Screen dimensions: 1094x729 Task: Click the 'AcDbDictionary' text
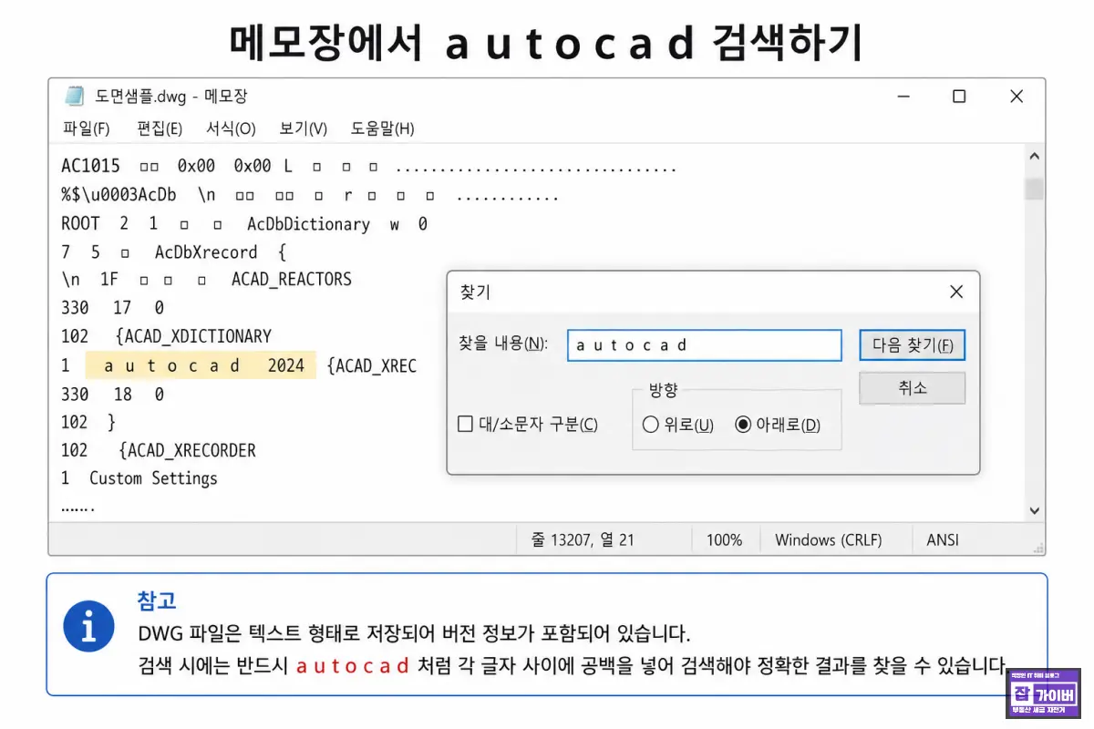point(309,224)
